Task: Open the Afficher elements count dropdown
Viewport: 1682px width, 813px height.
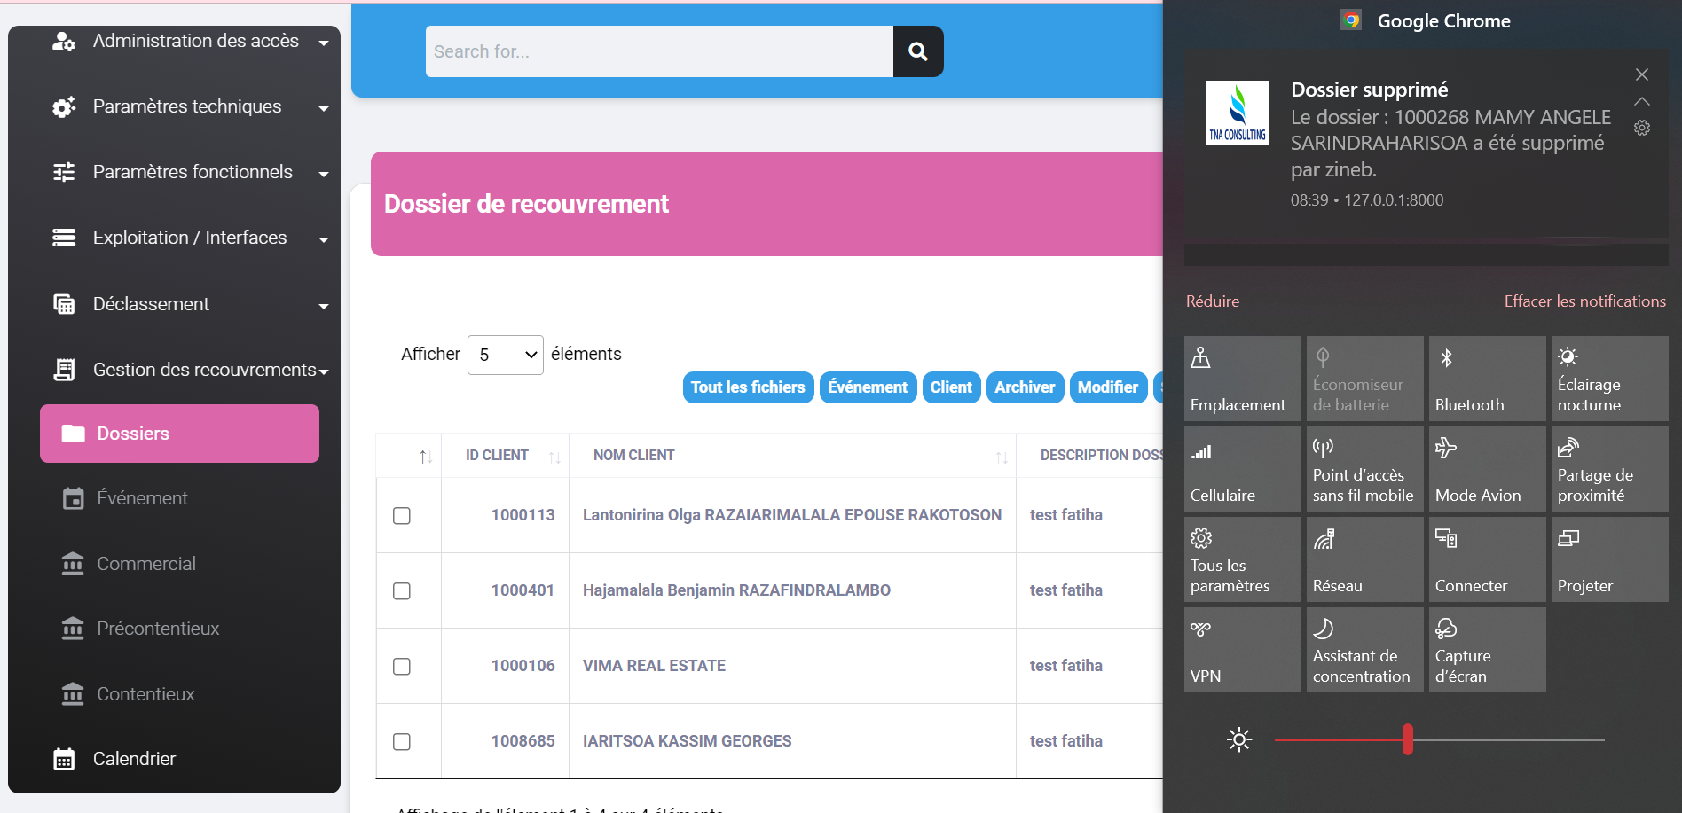Action: (x=506, y=355)
